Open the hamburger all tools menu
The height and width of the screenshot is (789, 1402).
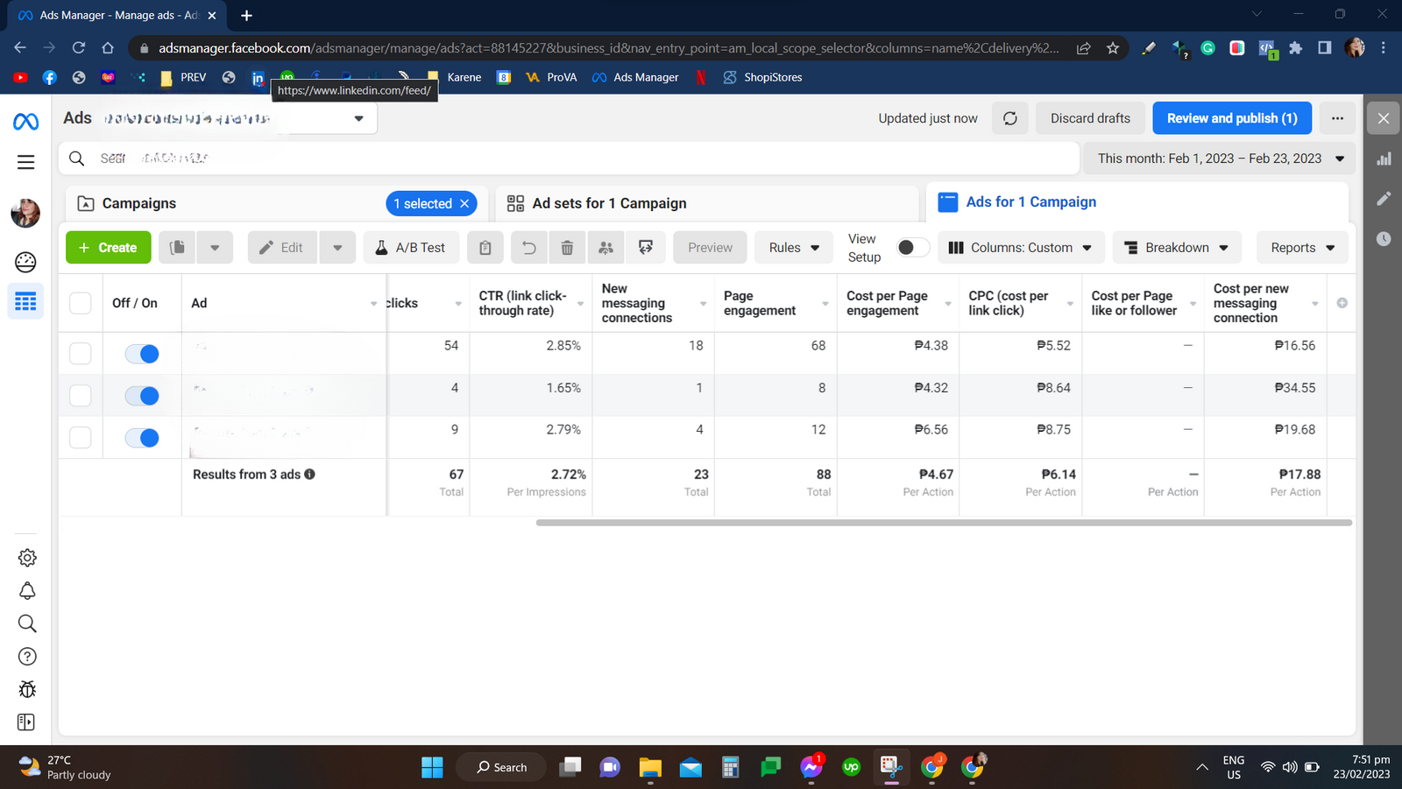coord(26,162)
